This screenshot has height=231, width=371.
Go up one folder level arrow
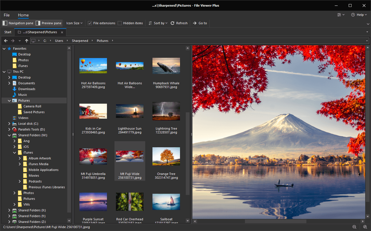pos(27,41)
